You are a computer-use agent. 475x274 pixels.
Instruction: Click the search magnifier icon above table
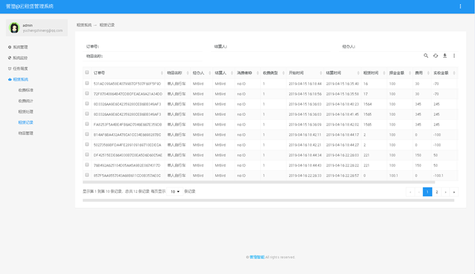coord(426,56)
